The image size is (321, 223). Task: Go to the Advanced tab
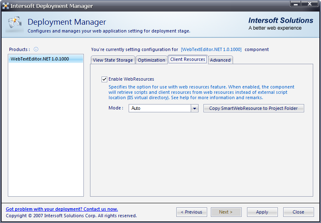click(x=220, y=60)
